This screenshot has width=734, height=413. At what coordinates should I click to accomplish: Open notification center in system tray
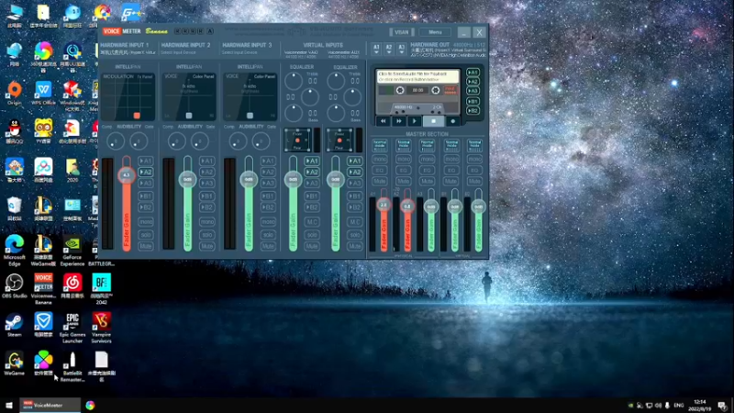(722, 405)
